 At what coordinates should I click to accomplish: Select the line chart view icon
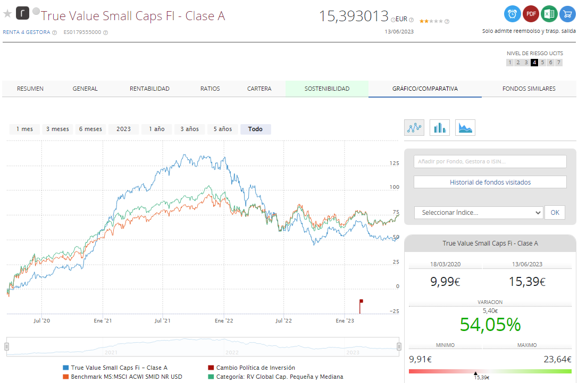pyautogui.click(x=414, y=127)
